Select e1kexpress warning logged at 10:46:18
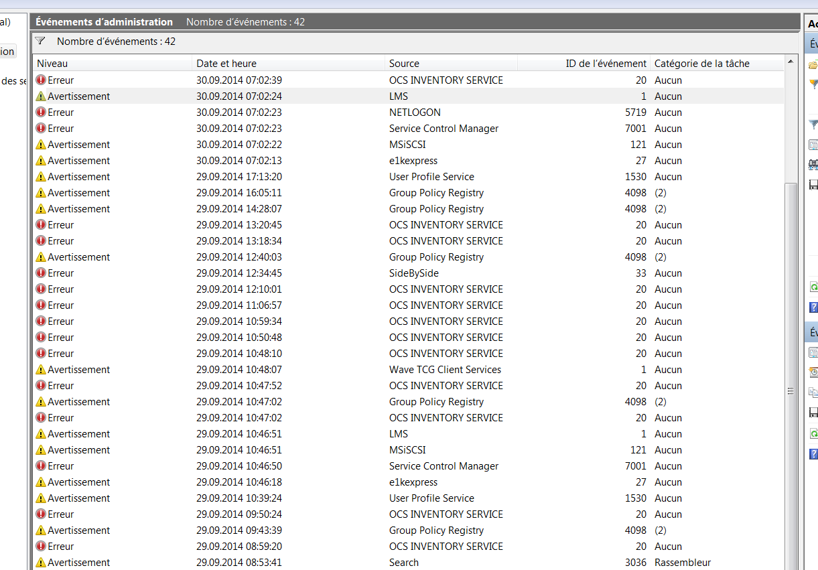The width and height of the screenshot is (818, 570). [x=413, y=482]
